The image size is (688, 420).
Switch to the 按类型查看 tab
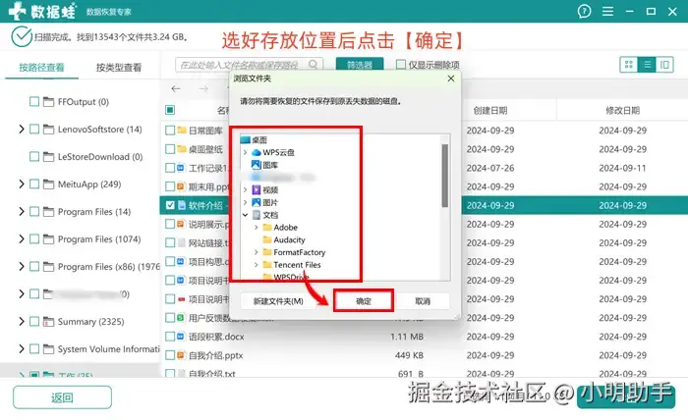click(x=119, y=67)
